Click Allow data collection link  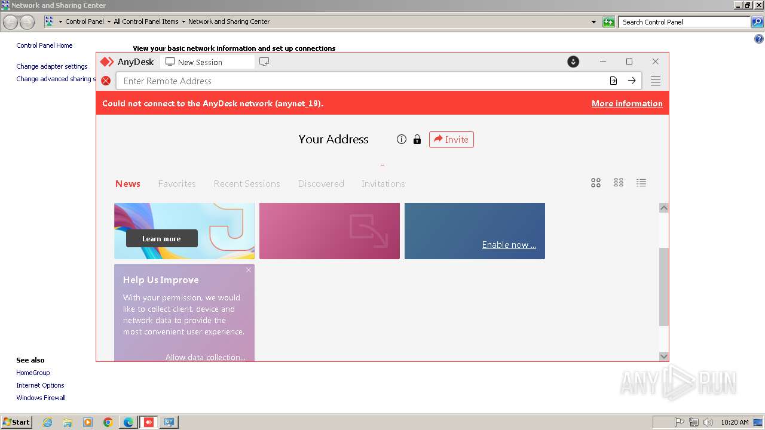206,357
